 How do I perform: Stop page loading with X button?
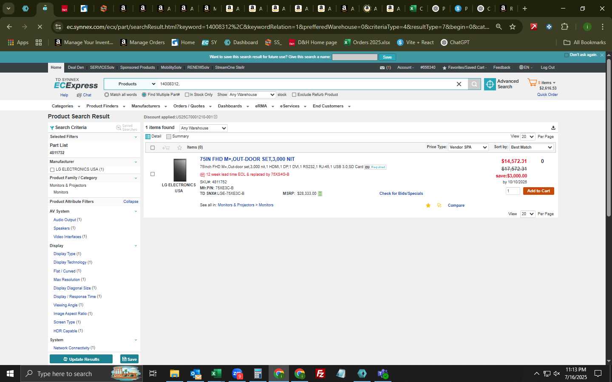40,27
